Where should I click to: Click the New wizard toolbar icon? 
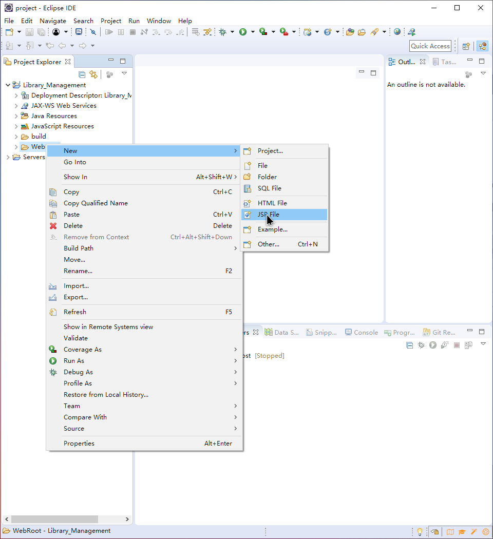click(10, 32)
